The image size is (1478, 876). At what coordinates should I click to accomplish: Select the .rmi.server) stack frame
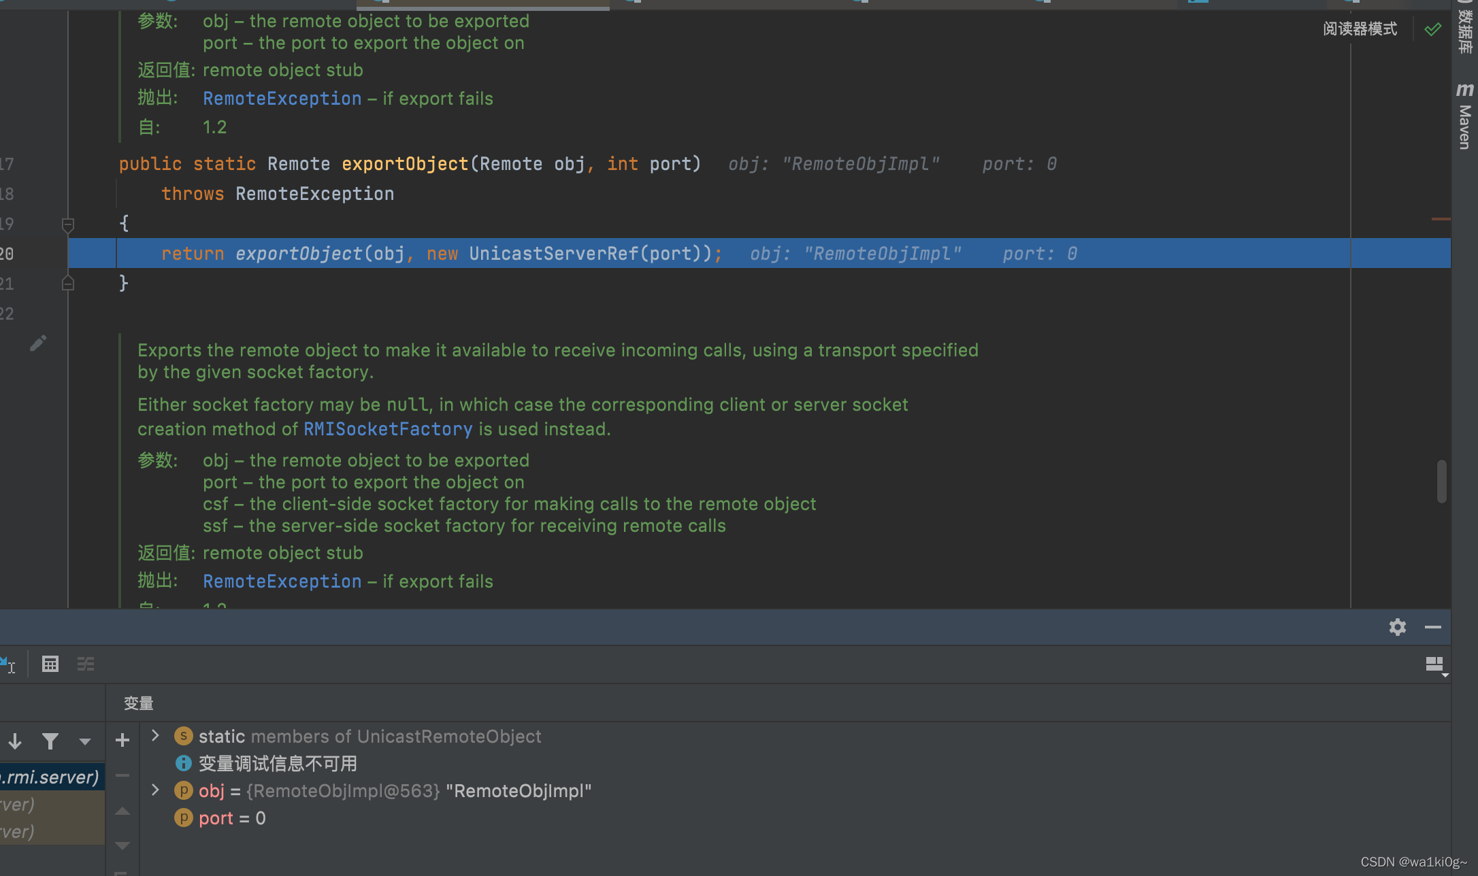pyautogui.click(x=52, y=777)
